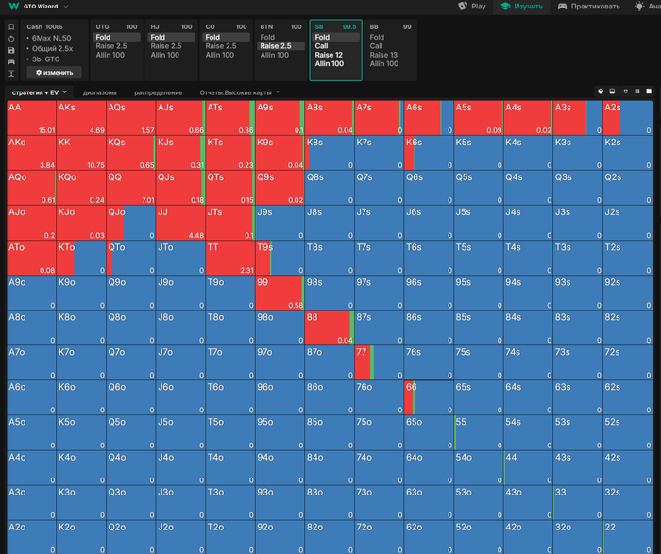Select SB Raise 12 action
The height and width of the screenshot is (554, 661).
tap(329, 55)
